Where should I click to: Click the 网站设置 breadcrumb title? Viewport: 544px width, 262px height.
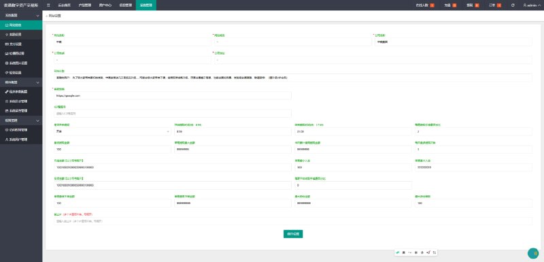55,16
